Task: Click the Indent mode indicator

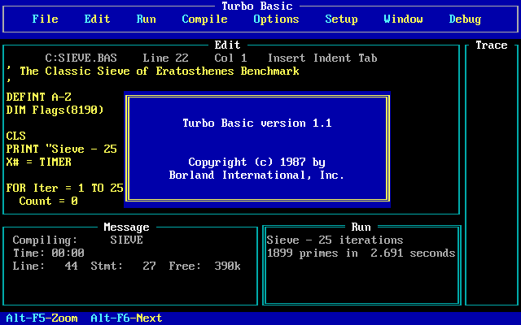Action: click(x=332, y=58)
